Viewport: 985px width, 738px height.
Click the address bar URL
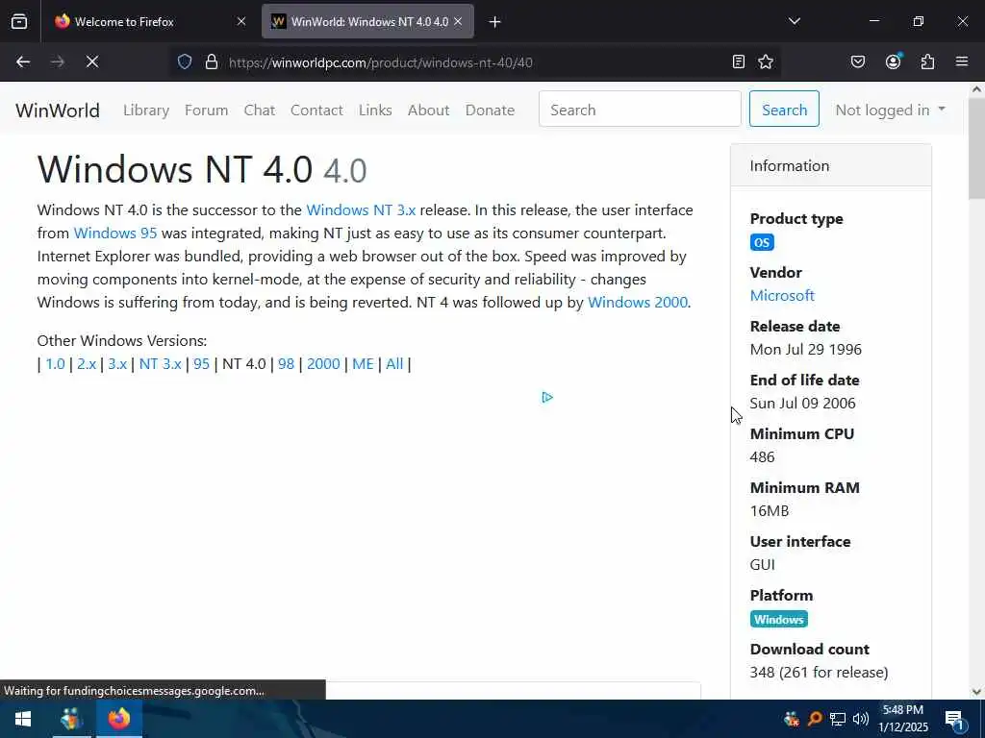381,62
